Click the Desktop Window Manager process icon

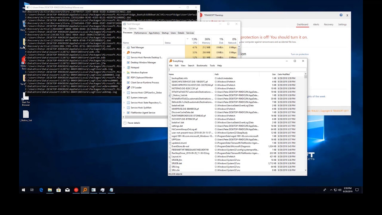click(128, 62)
